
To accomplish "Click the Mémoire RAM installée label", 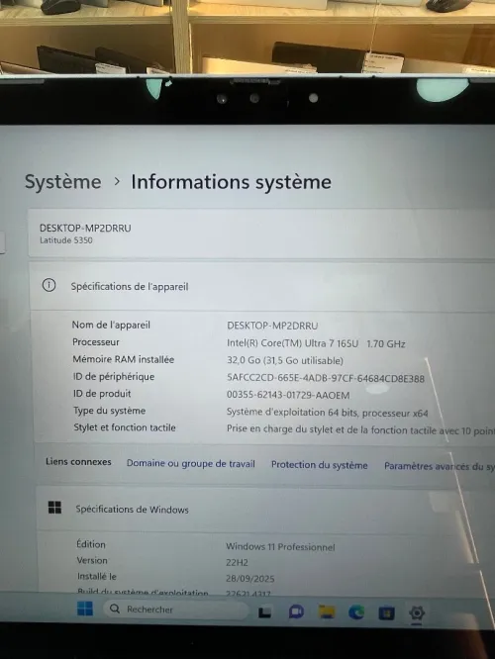I will point(123,359).
